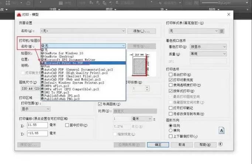Collapse dialog with round arrow icon
252x164 pixels.
[221, 144]
